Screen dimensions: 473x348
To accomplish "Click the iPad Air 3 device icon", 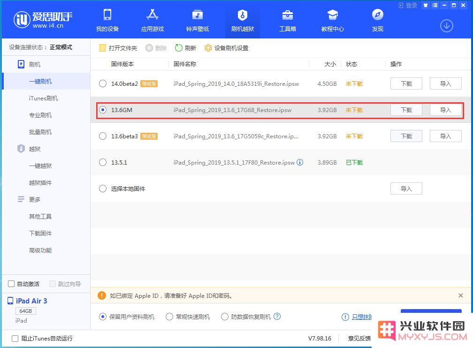I will pyautogui.click(x=10, y=301).
